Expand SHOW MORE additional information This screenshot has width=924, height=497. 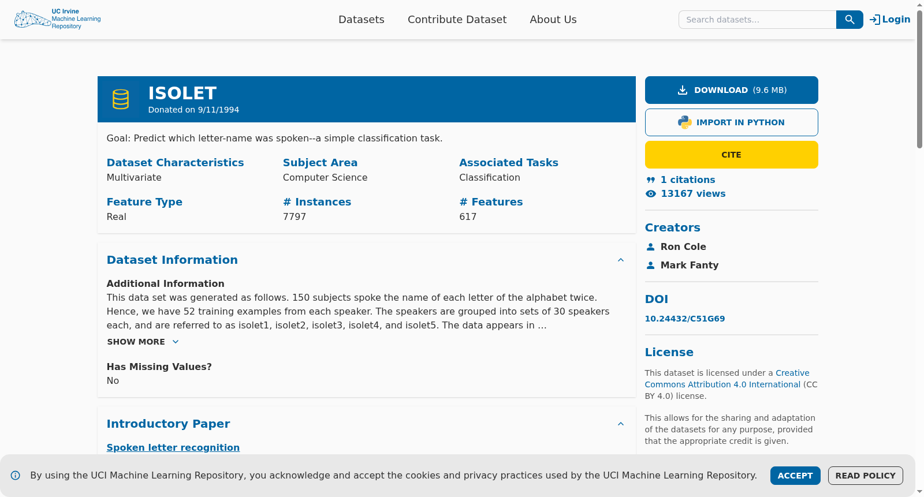(x=143, y=342)
